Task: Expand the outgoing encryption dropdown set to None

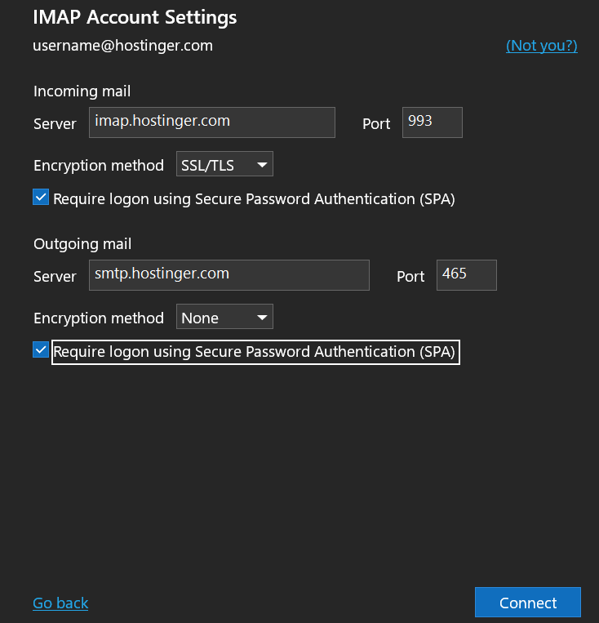Action: [x=224, y=318]
